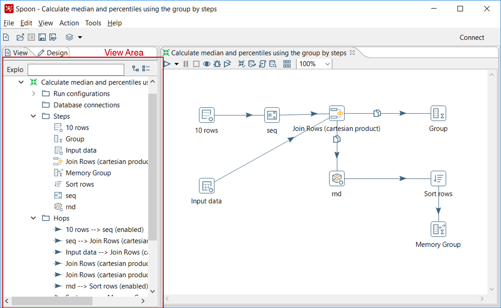Click the Connect button
This screenshot has width=501, height=308.
(x=472, y=38)
